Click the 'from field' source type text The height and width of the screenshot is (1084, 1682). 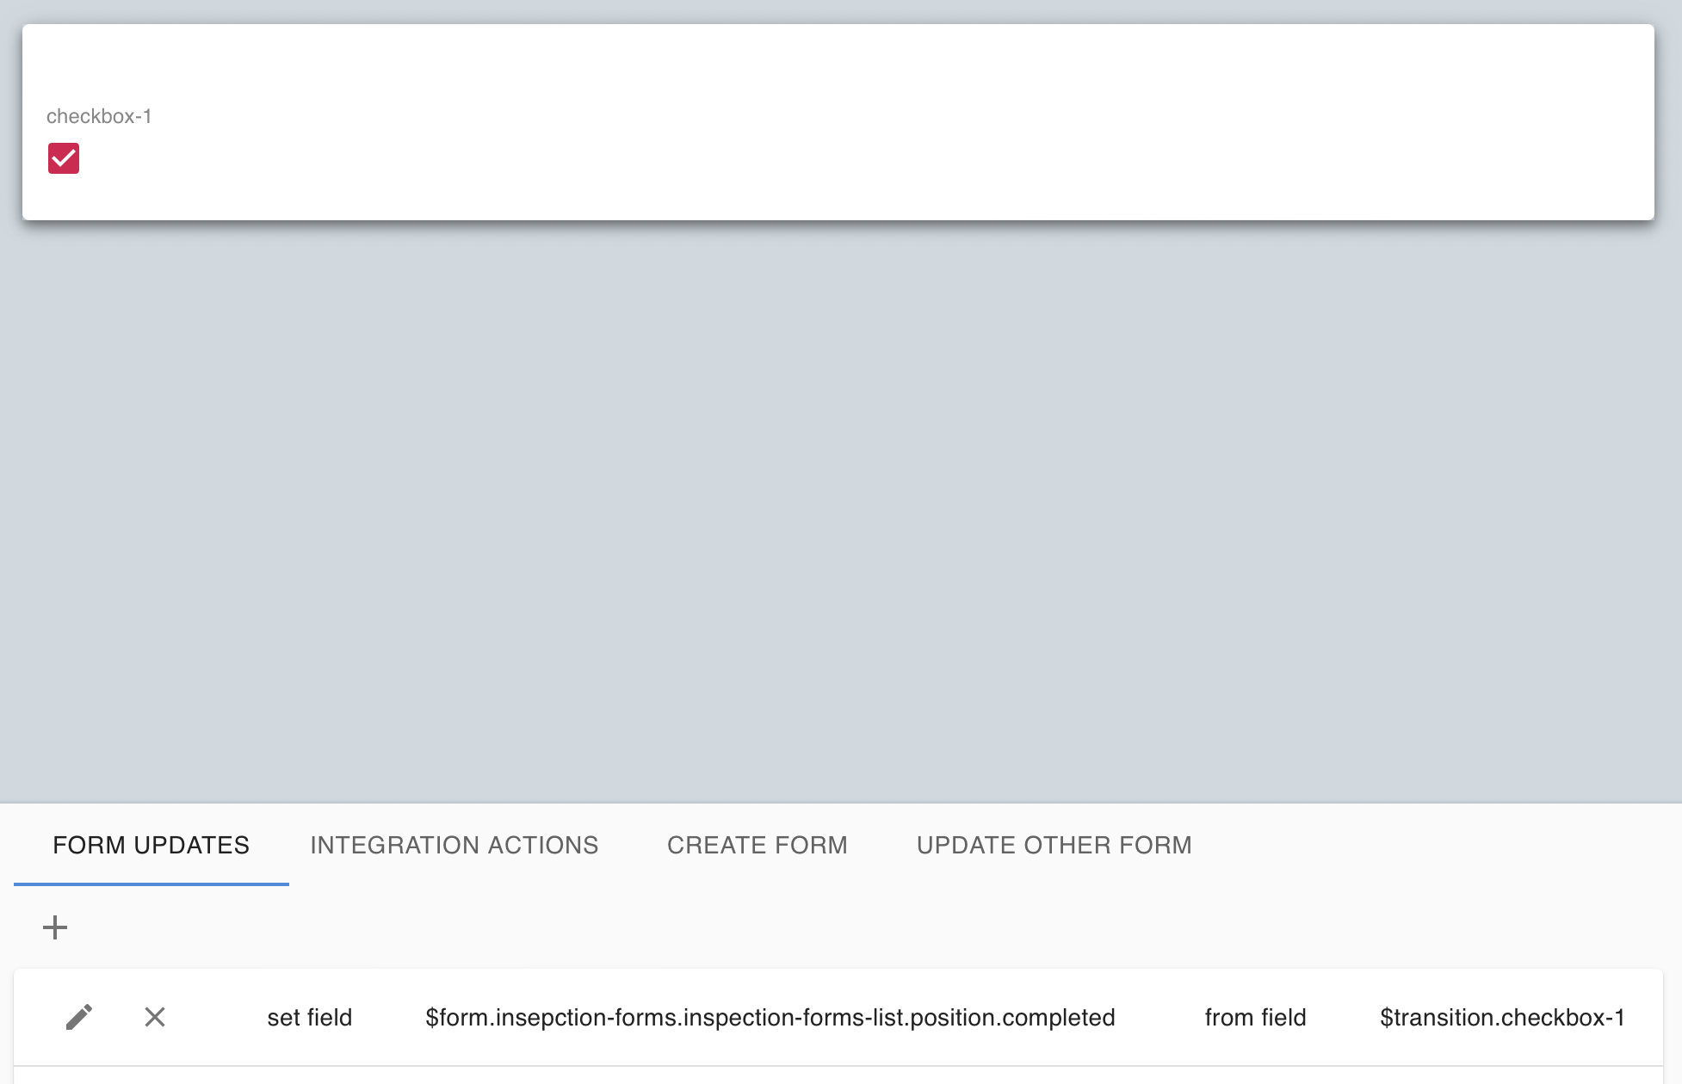[x=1255, y=1017]
